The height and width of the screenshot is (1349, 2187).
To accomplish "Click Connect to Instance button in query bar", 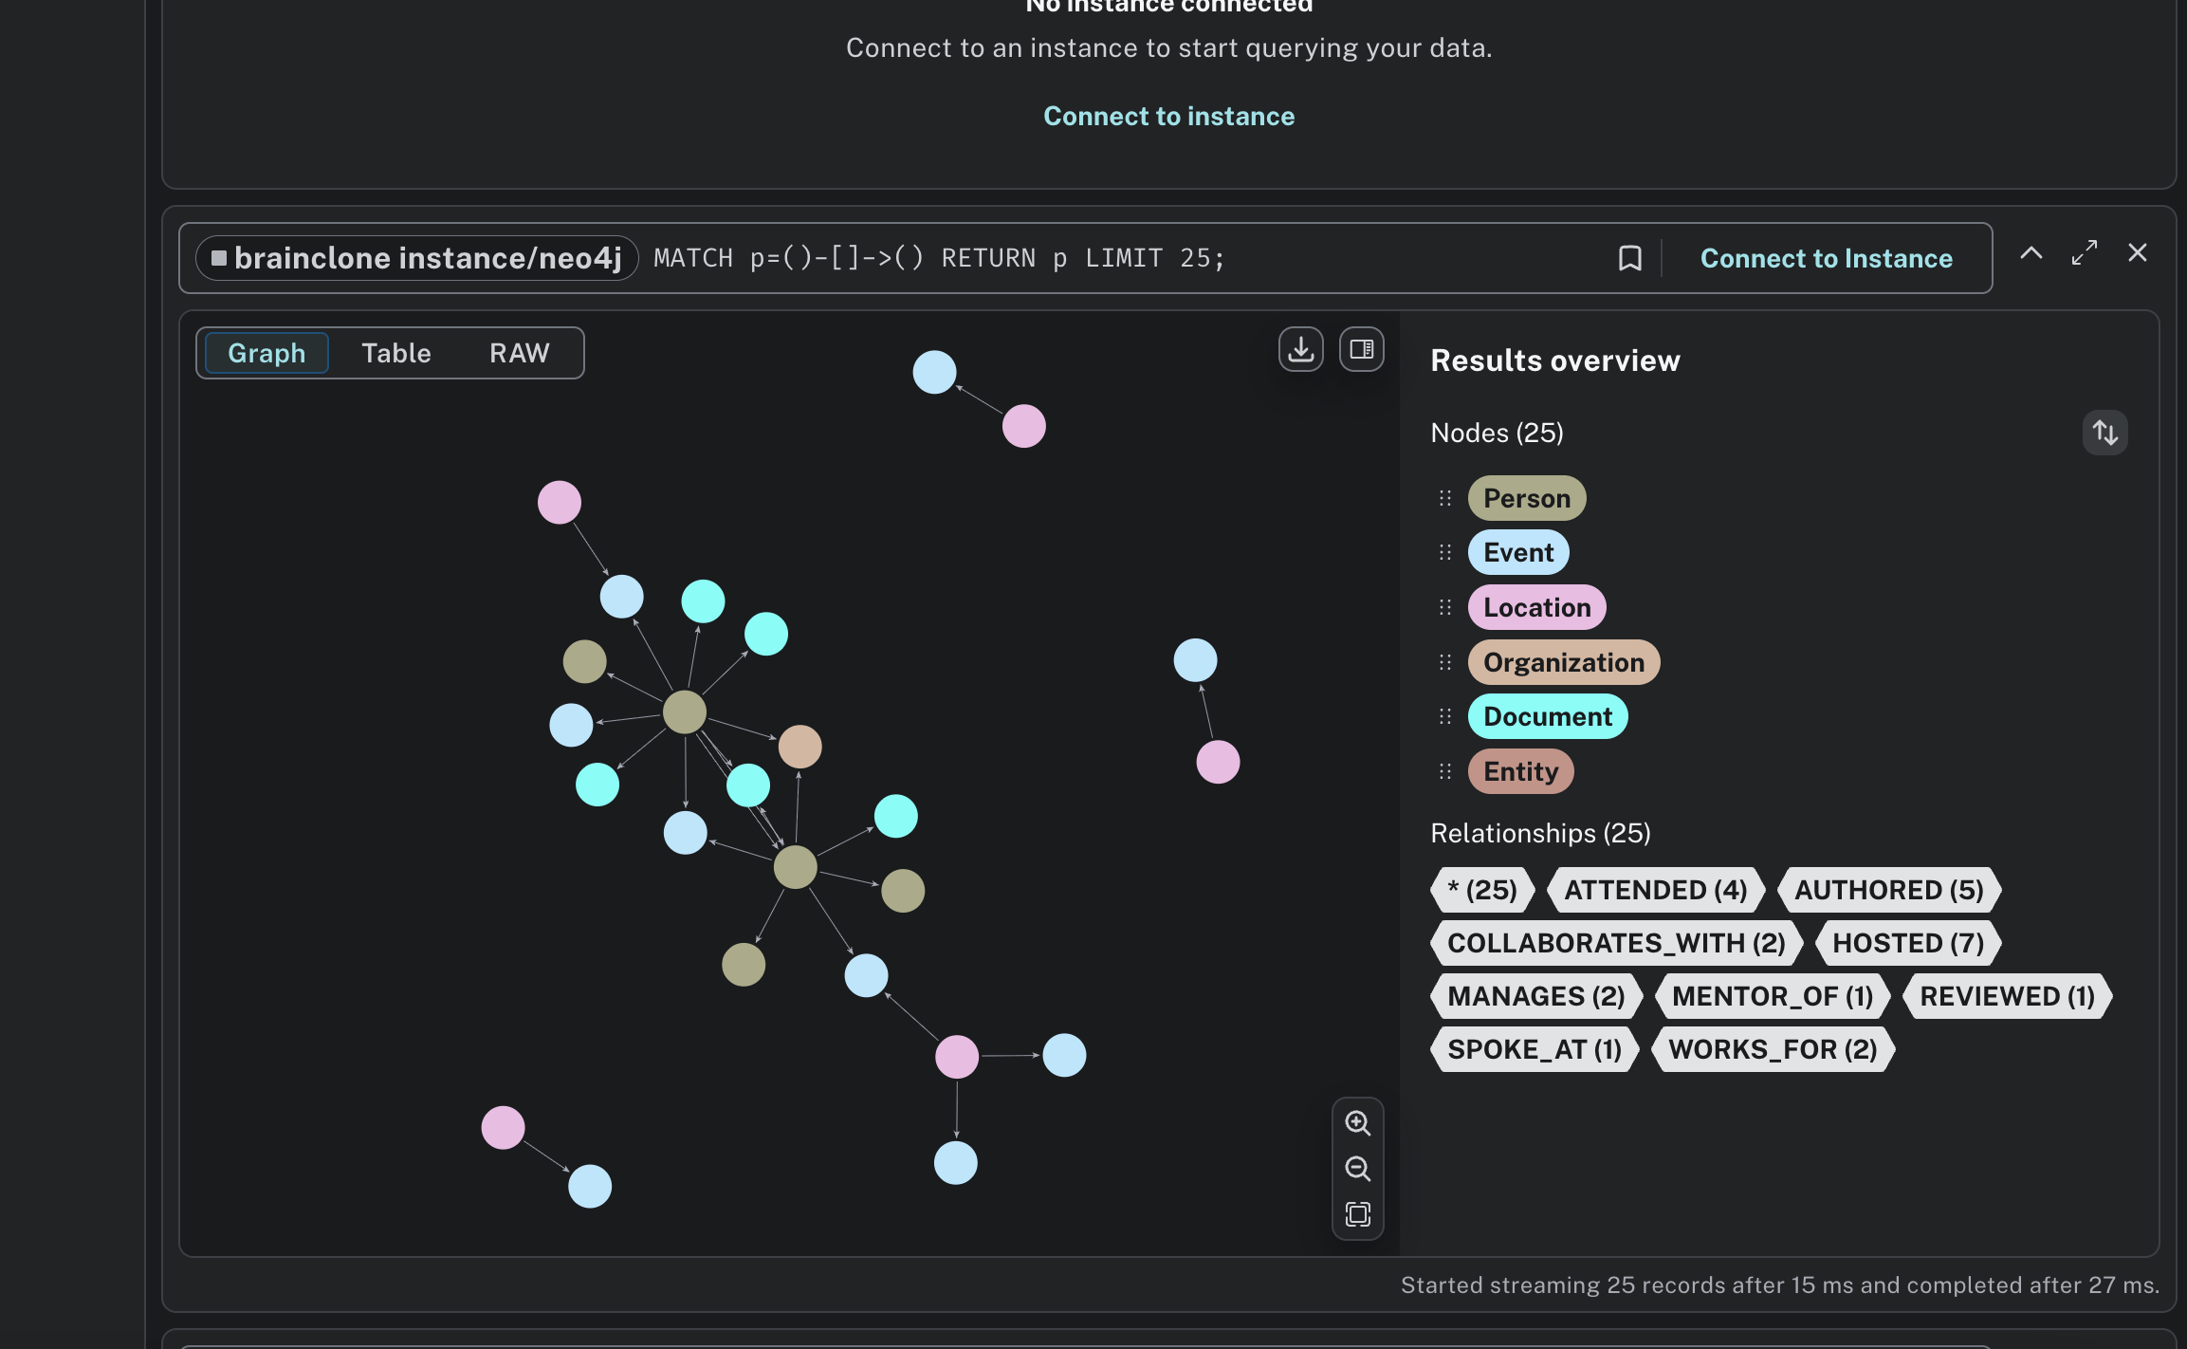I will (1826, 258).
